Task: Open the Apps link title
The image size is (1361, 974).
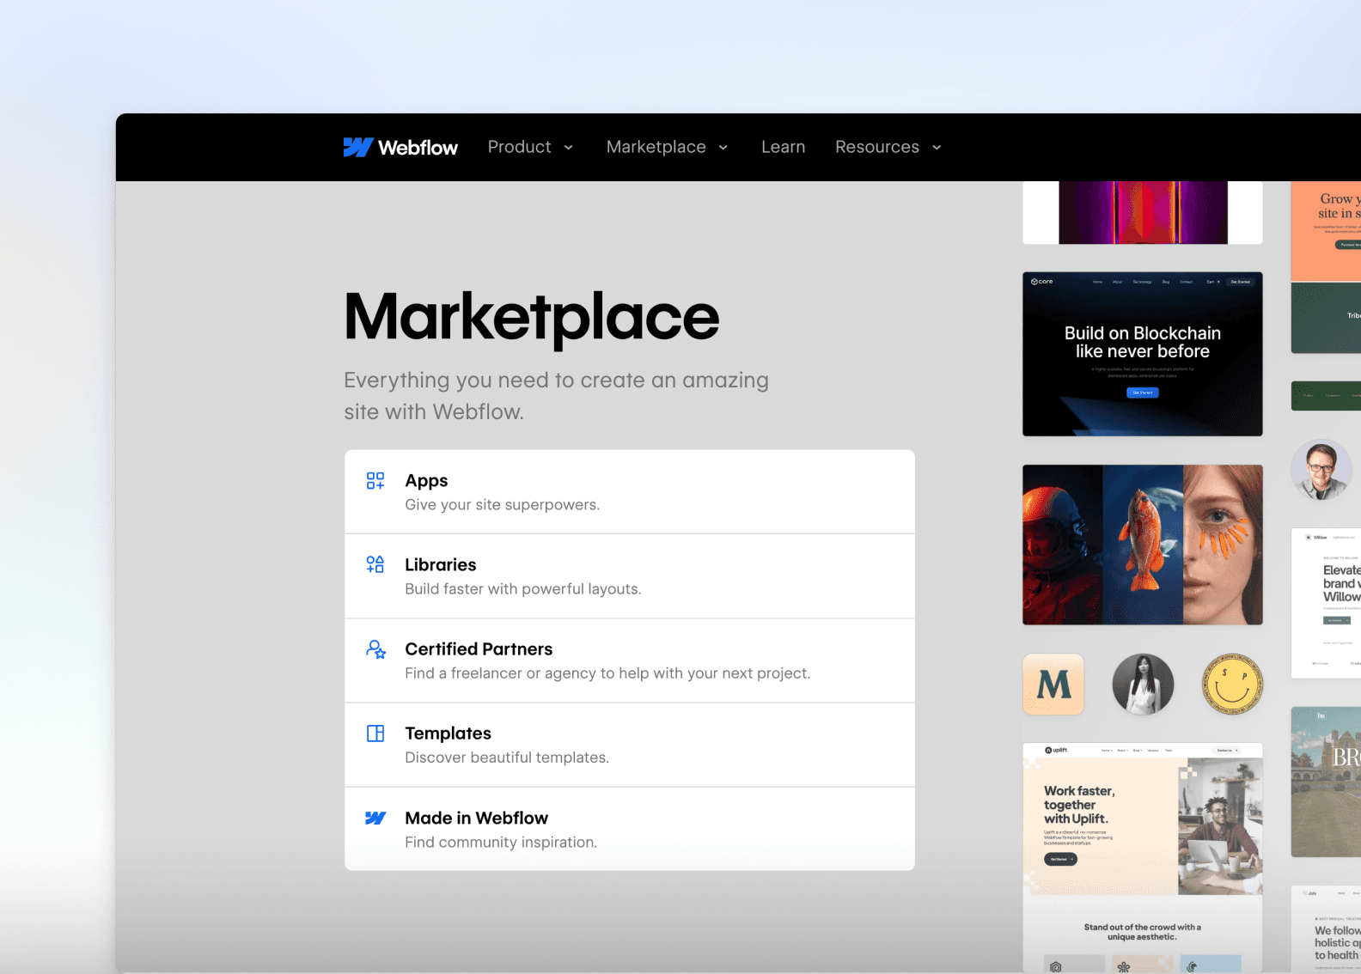Action: [426, 481]
